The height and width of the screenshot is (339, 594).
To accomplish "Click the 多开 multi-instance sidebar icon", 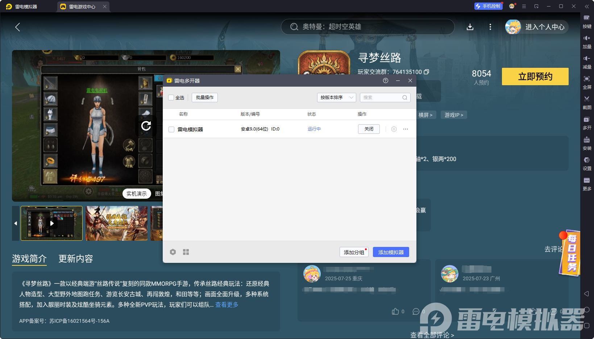I will (587, 122).
